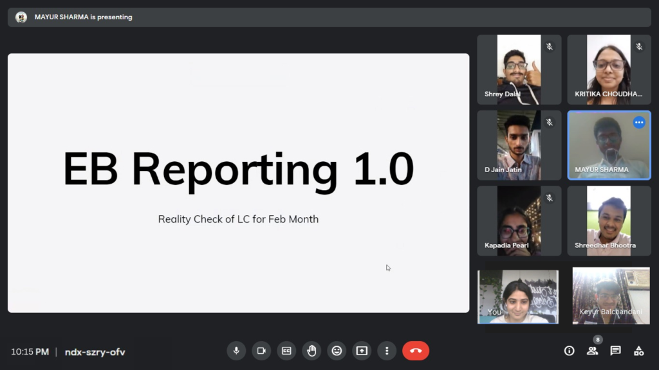Click Kapadia Pearl's video tile
Image resolution: width=659 pixels, height=370 pixels.
[x=519, y=221]
